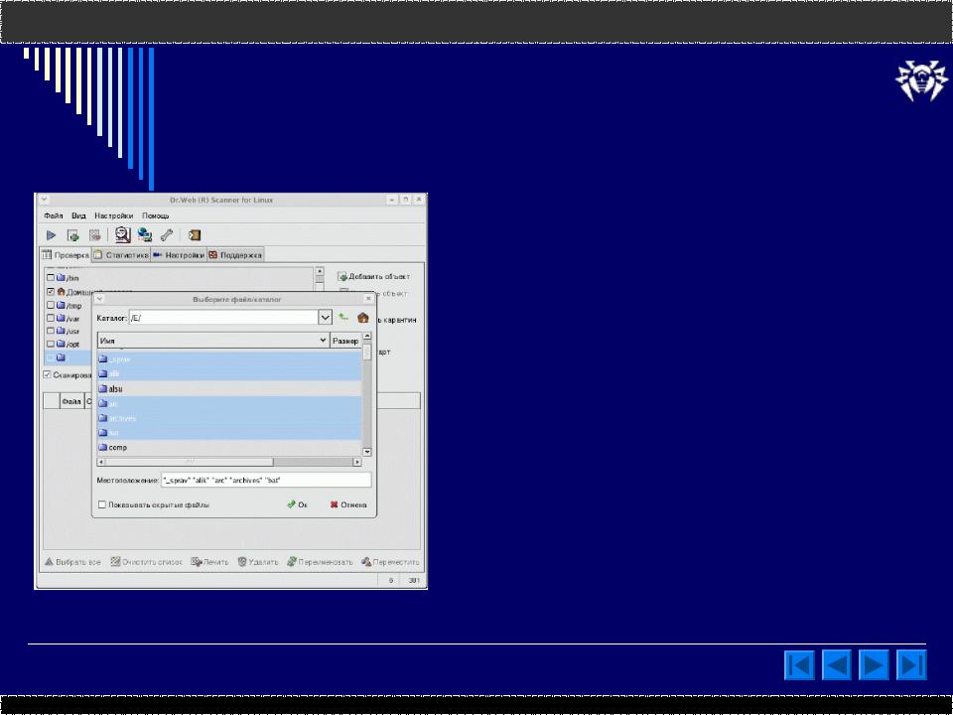953x715 pixels.
Task: Select the arc folder row
Action: pos(229,404)
